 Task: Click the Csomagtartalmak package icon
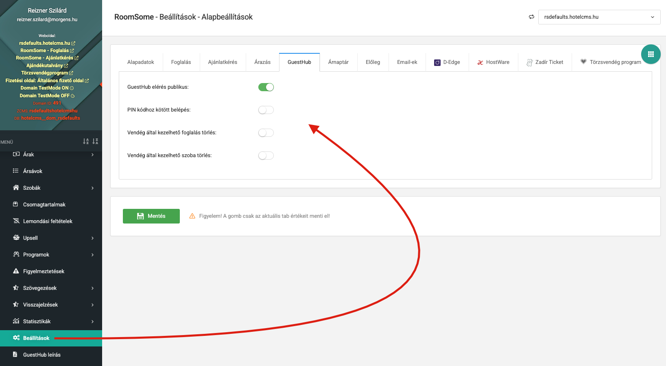tap(16, 204)
